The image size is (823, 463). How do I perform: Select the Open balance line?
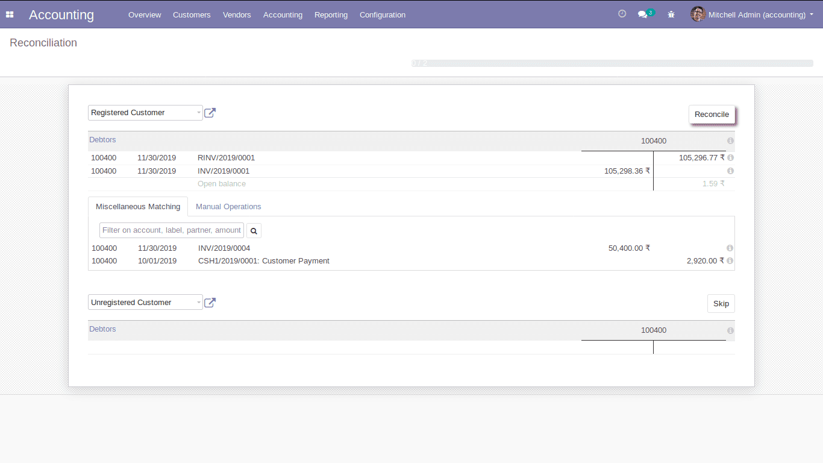point(411,184)
